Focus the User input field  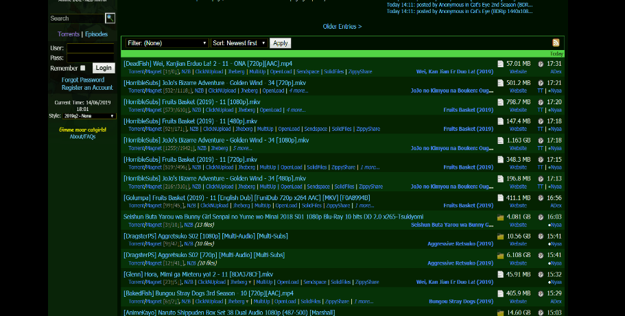coord(90,48)
